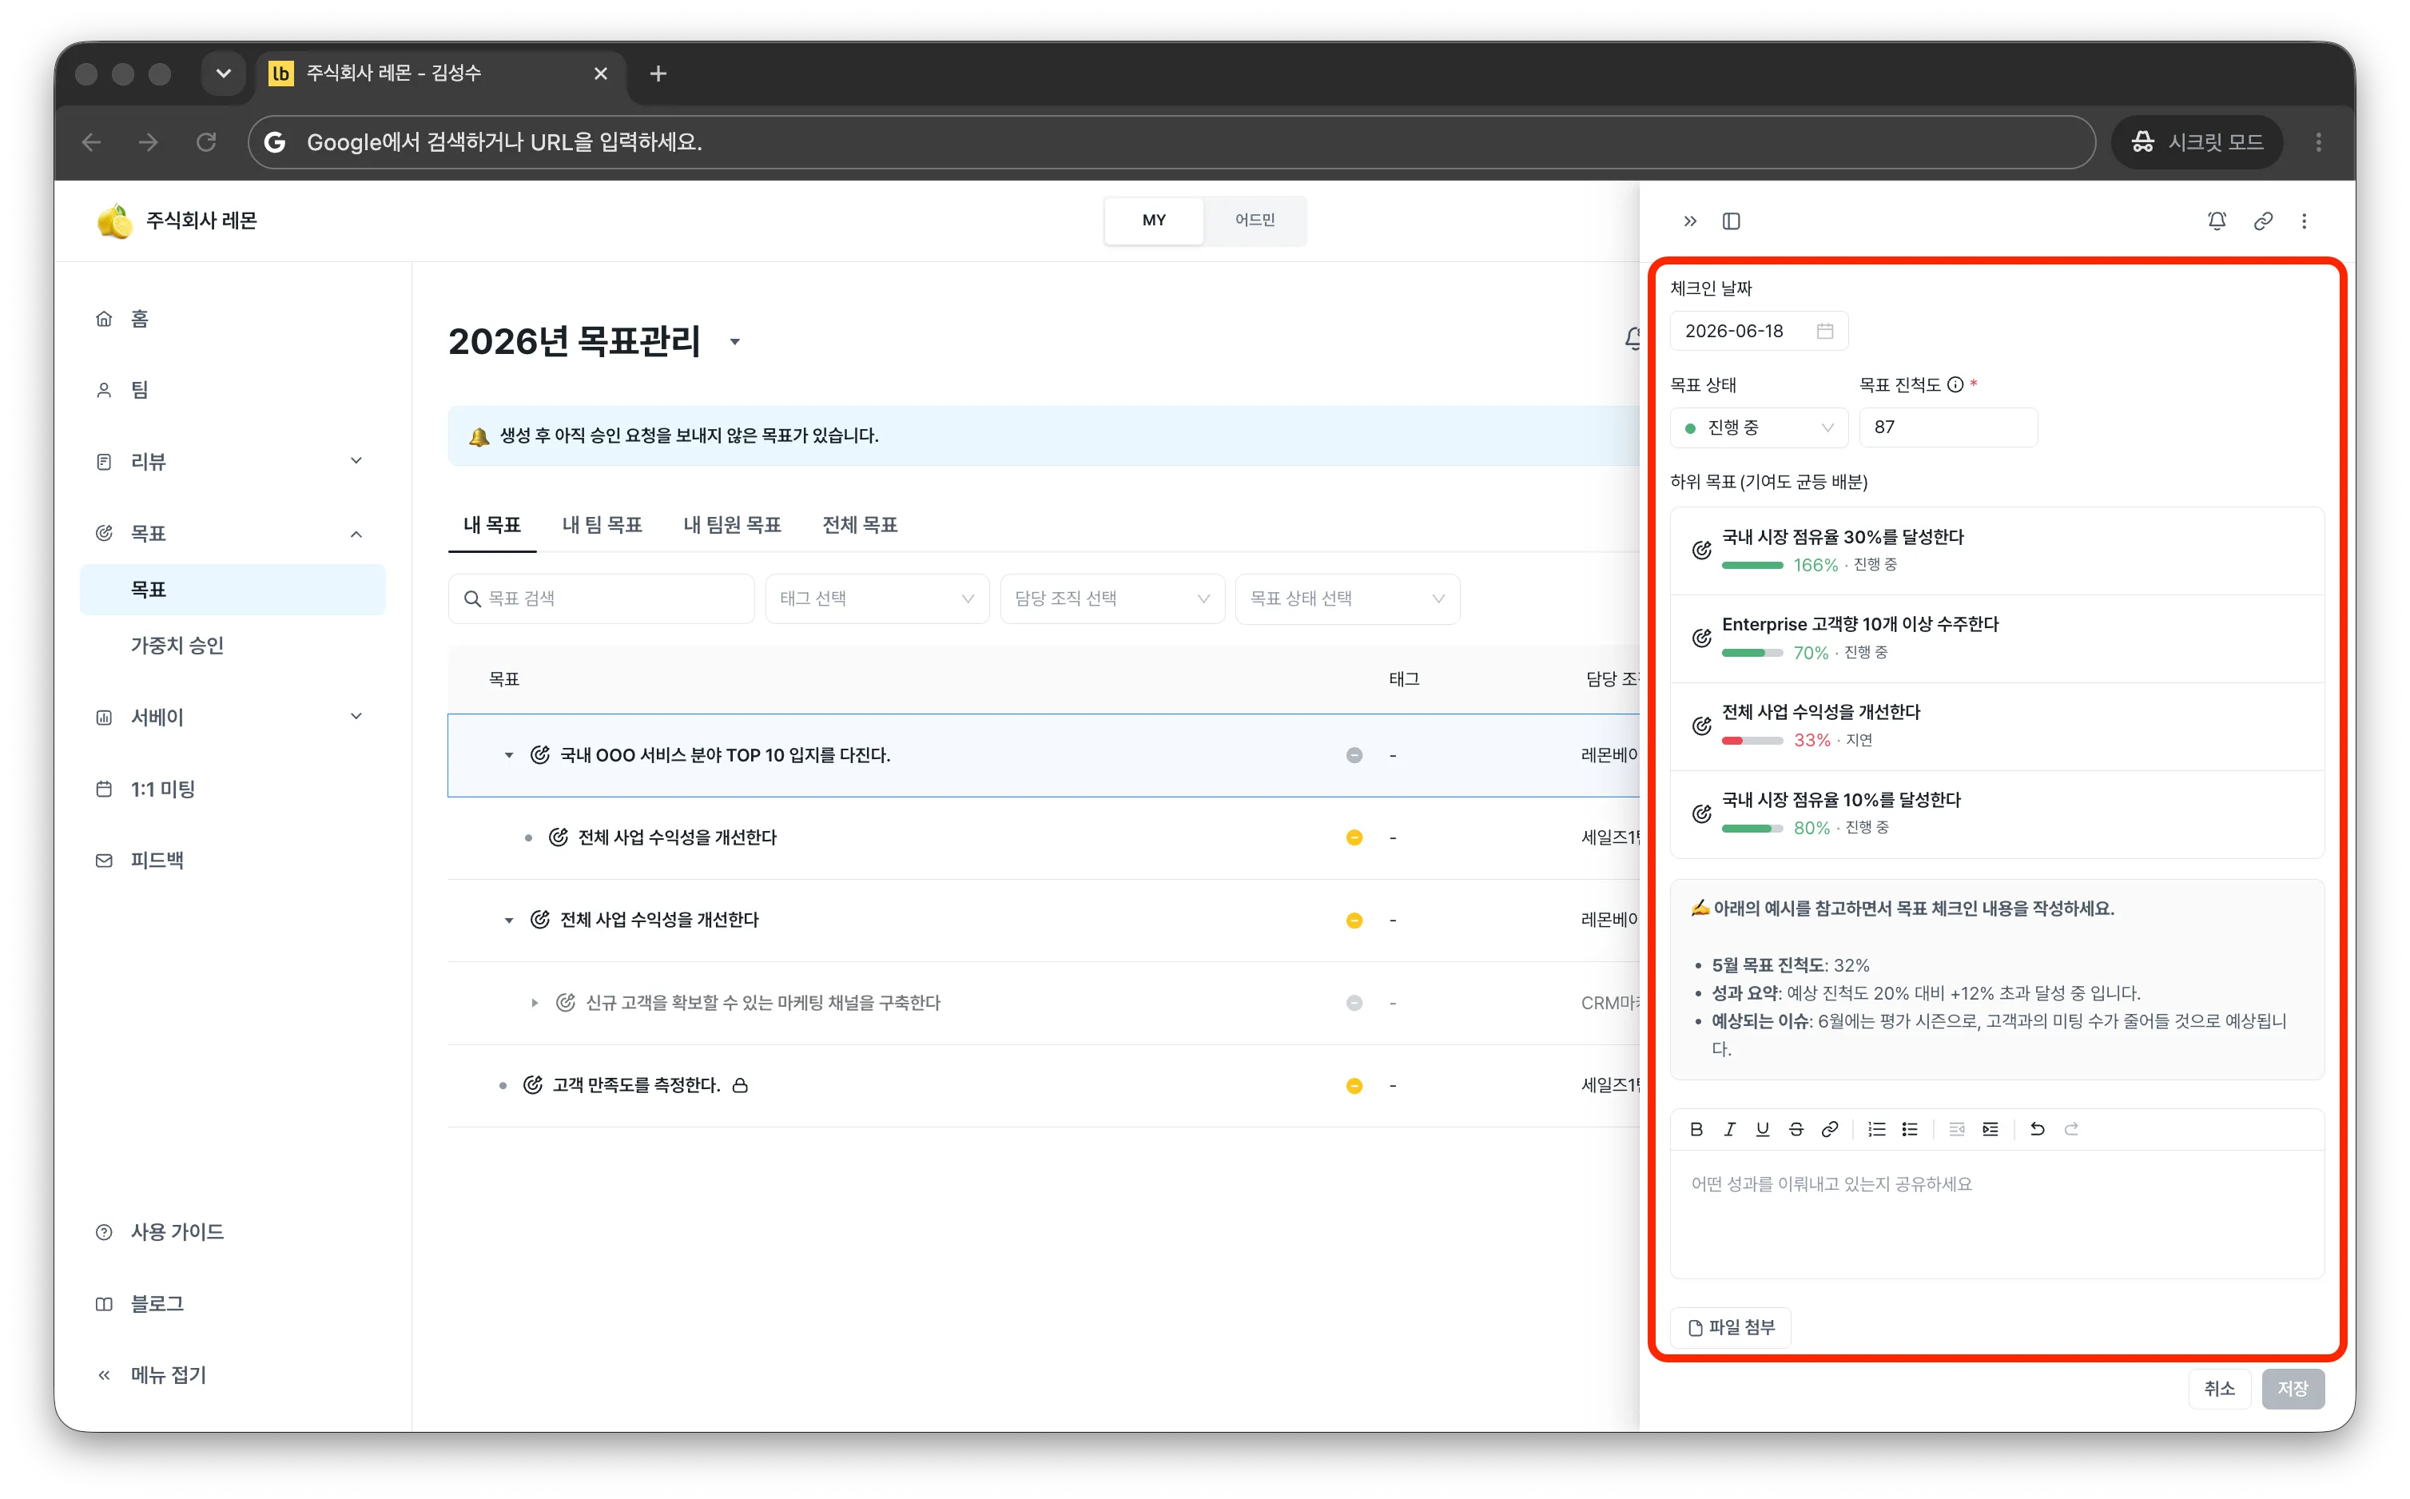Switch to the 어드민 view toggle

coord(1255,220)
